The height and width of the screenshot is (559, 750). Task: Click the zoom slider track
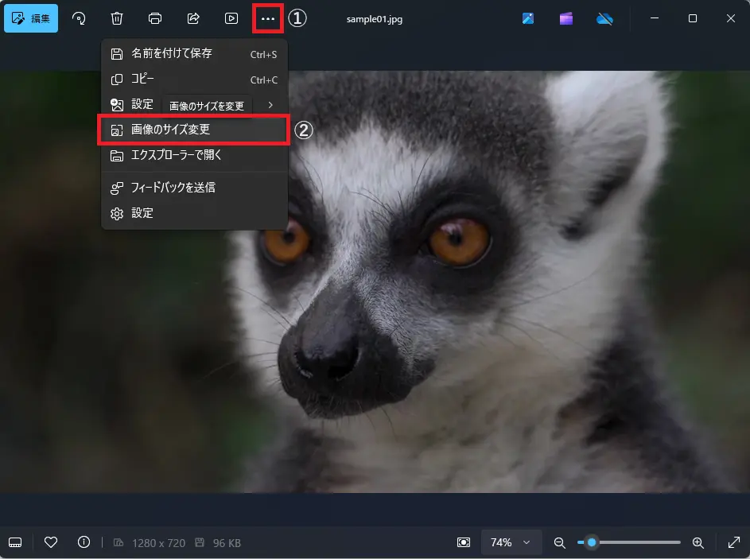(636, 542)
